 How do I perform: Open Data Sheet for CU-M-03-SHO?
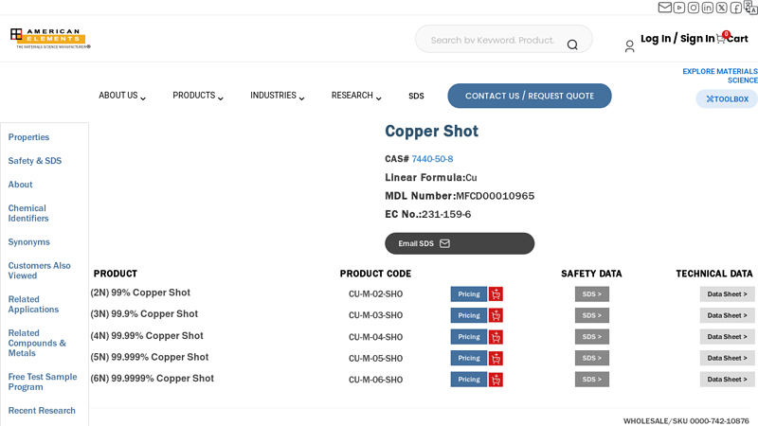727,315
